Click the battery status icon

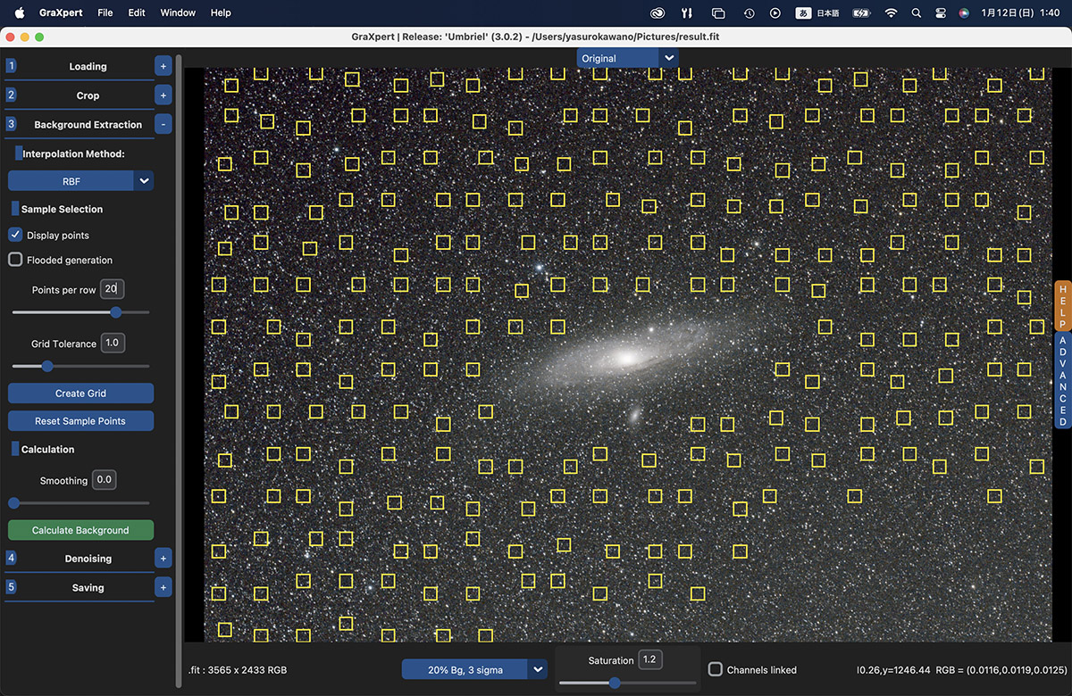coord(861,12)
